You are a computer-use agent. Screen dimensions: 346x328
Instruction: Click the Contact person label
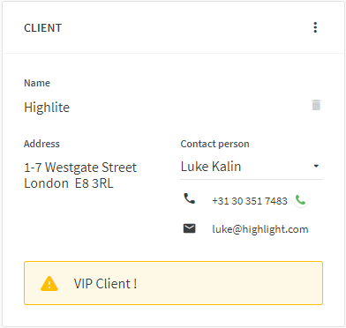pyautogui.click(x=214, y=144)
